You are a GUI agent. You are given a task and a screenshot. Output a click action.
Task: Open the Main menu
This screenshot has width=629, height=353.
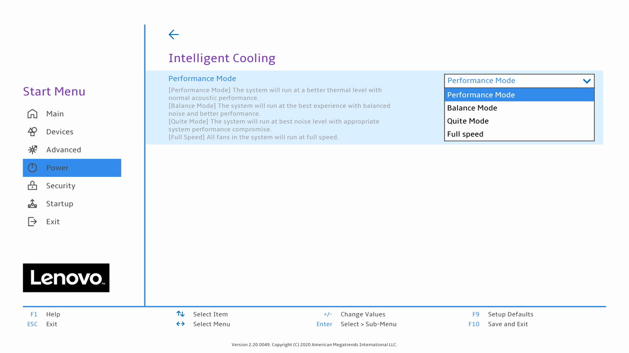click(72, 113)
